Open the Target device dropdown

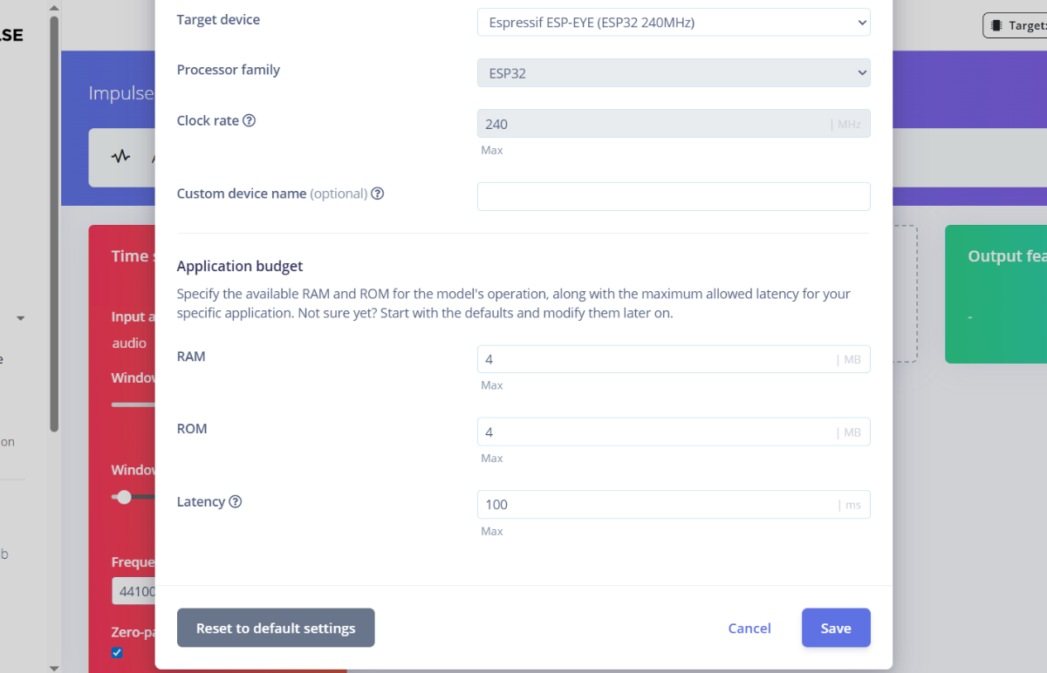(673, 23)
